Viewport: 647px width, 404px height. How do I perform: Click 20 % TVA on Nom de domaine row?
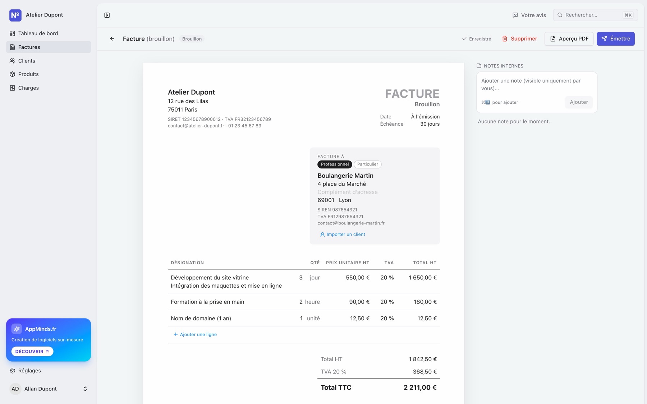pos(387,319)
